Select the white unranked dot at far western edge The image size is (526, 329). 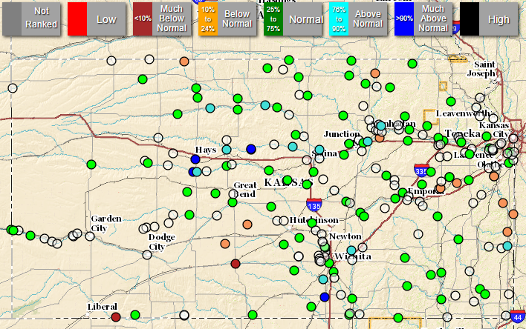[x=13, y=88]
